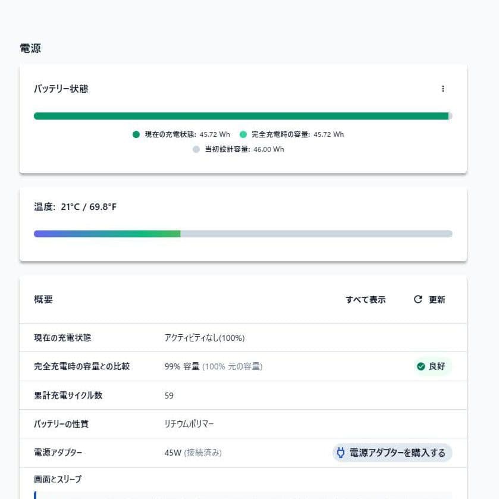Click the 概要 section heading
499x499 pixels.
[43, 300]
